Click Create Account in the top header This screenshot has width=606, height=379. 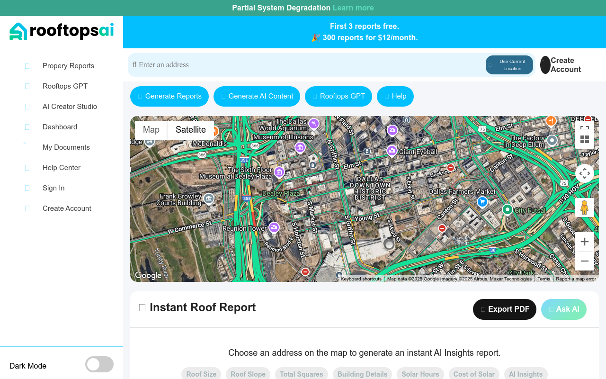click(x=566, y=65)
